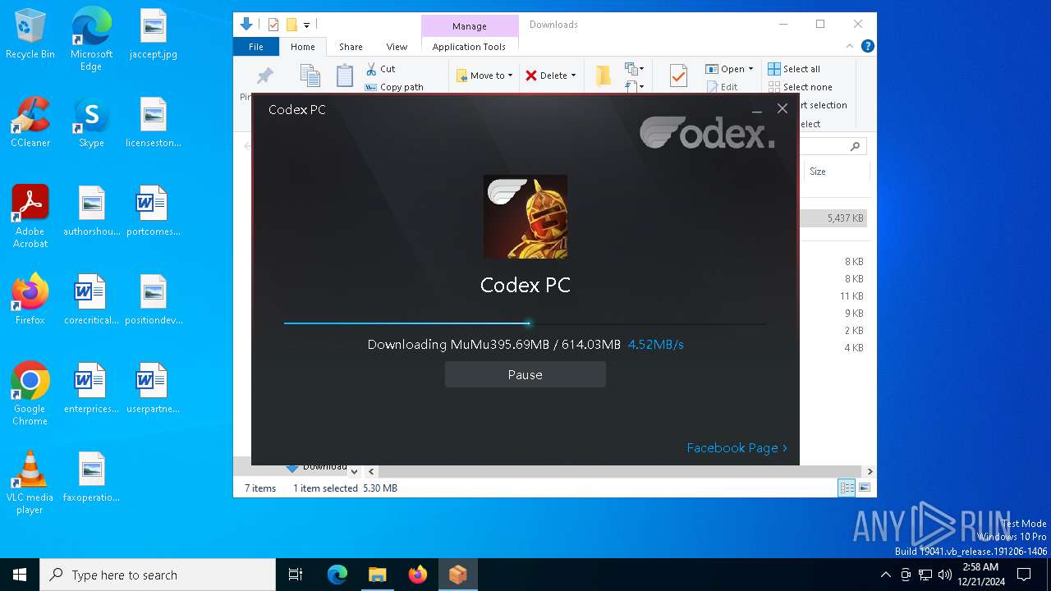Switch to the Home ribbon tab

click(x=303, y=47)
